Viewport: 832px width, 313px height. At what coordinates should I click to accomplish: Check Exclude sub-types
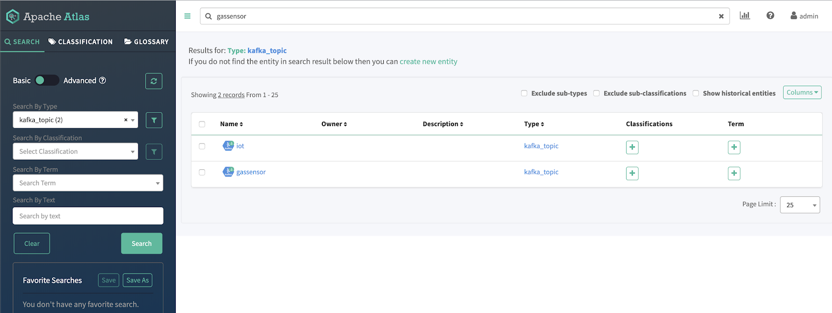[x=524, y=93]
